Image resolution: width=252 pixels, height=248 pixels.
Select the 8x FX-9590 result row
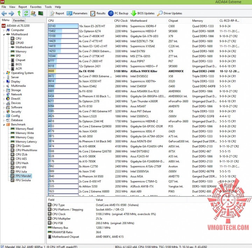144,71
